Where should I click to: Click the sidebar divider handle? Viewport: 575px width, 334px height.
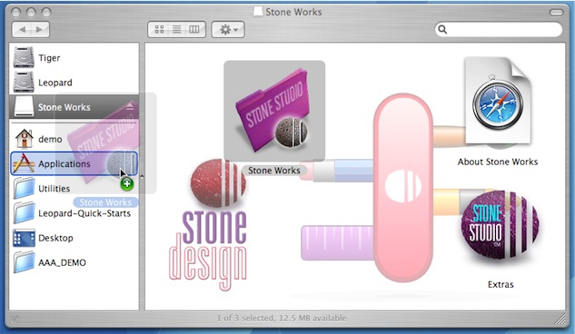point(142,177)
